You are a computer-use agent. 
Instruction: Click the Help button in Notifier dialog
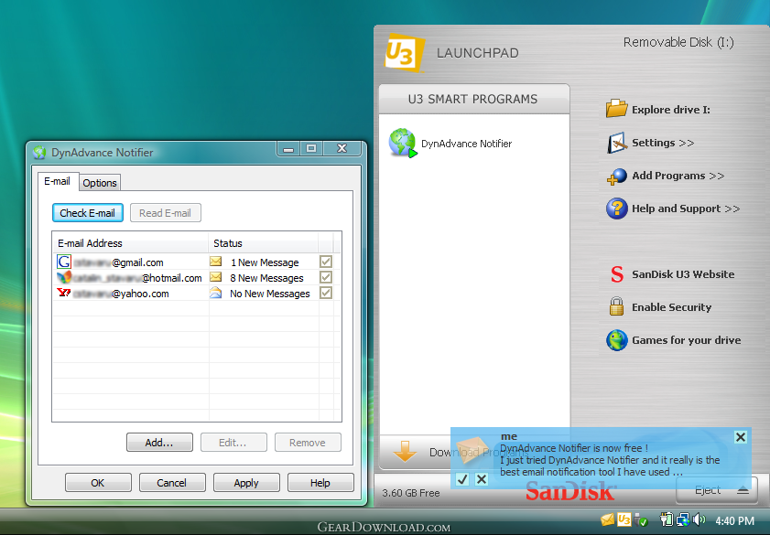coord(320,483)
